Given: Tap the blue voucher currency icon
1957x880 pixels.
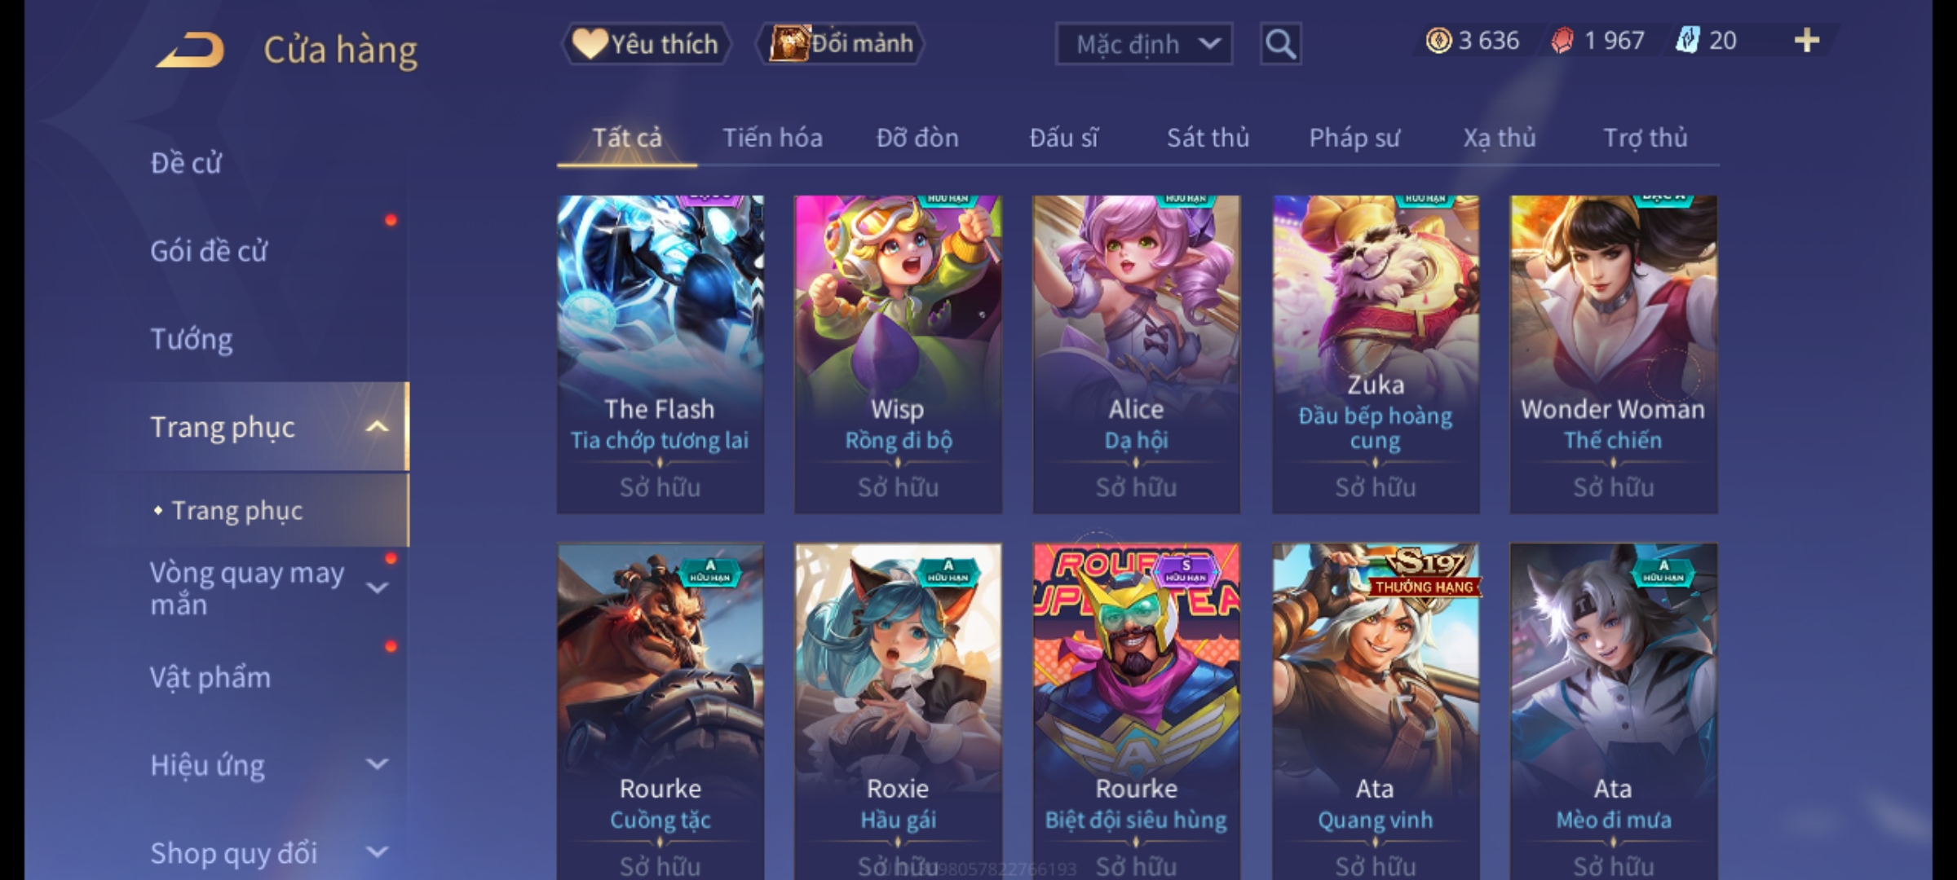Looking at the screenshot, I should point(1687,40).
